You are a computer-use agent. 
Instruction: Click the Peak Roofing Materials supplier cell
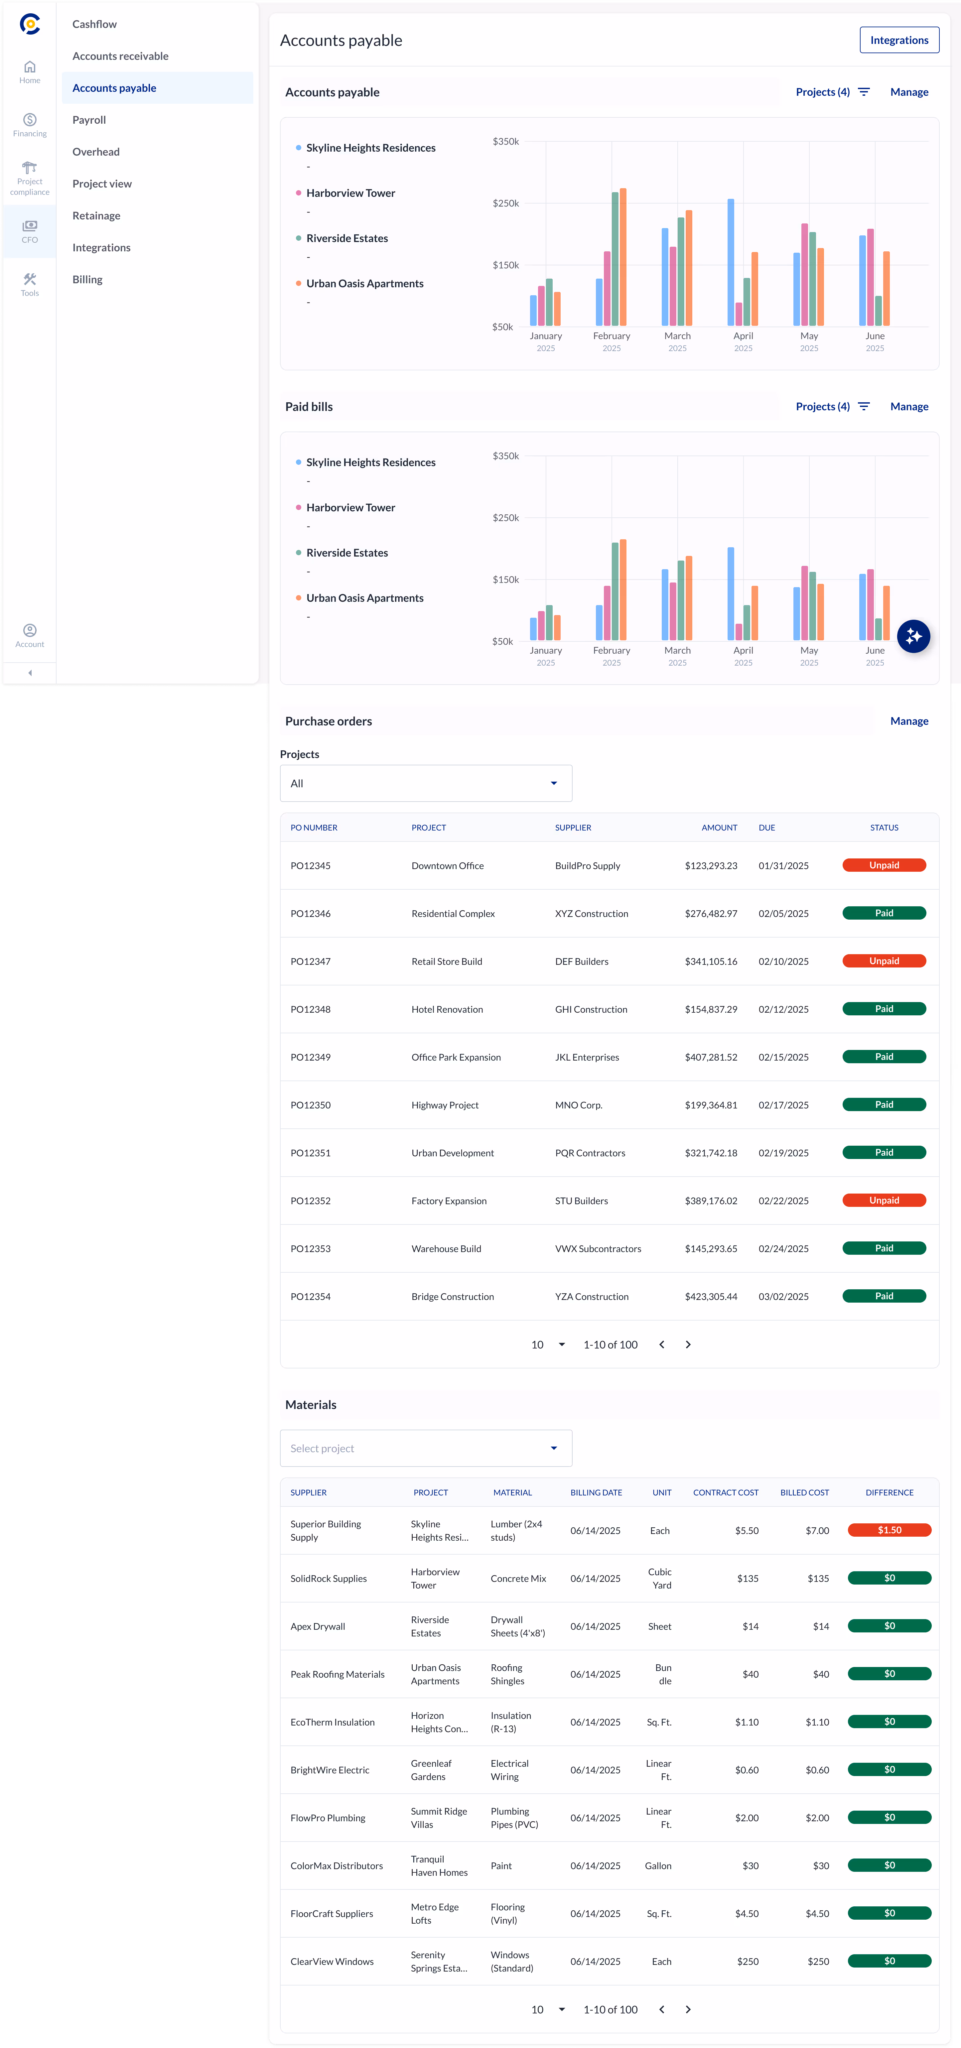[x=337, y=1674]
